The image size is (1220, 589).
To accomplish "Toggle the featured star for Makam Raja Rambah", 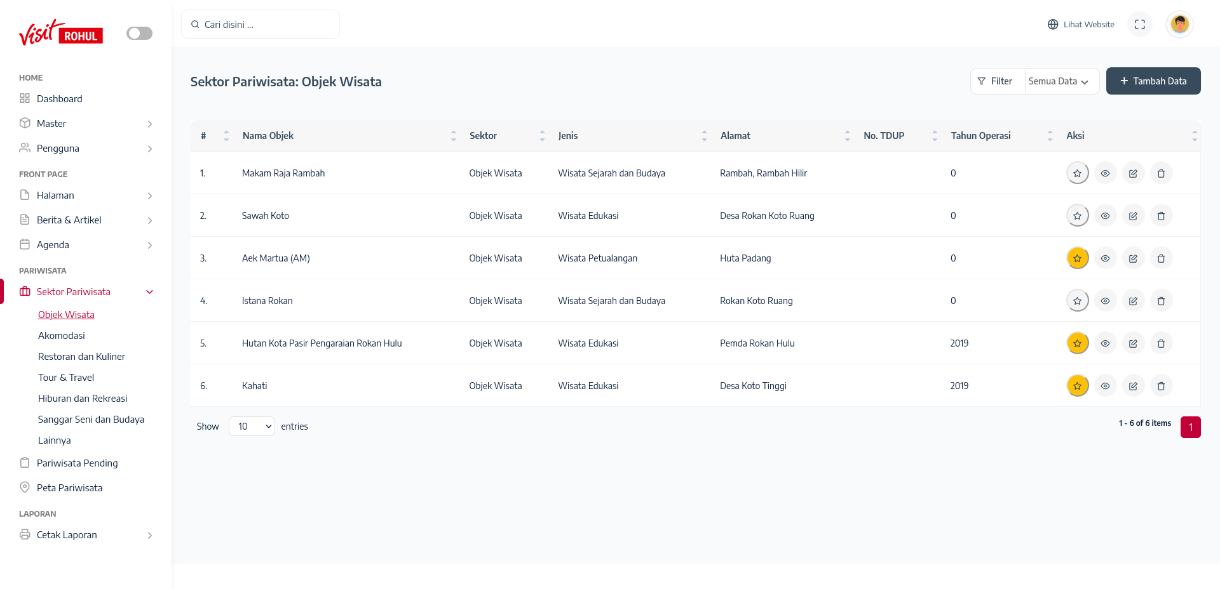I will coord(1077,173).
